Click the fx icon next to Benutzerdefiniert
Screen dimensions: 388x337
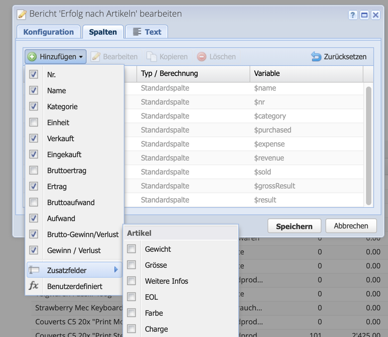[x=34, y=286]
